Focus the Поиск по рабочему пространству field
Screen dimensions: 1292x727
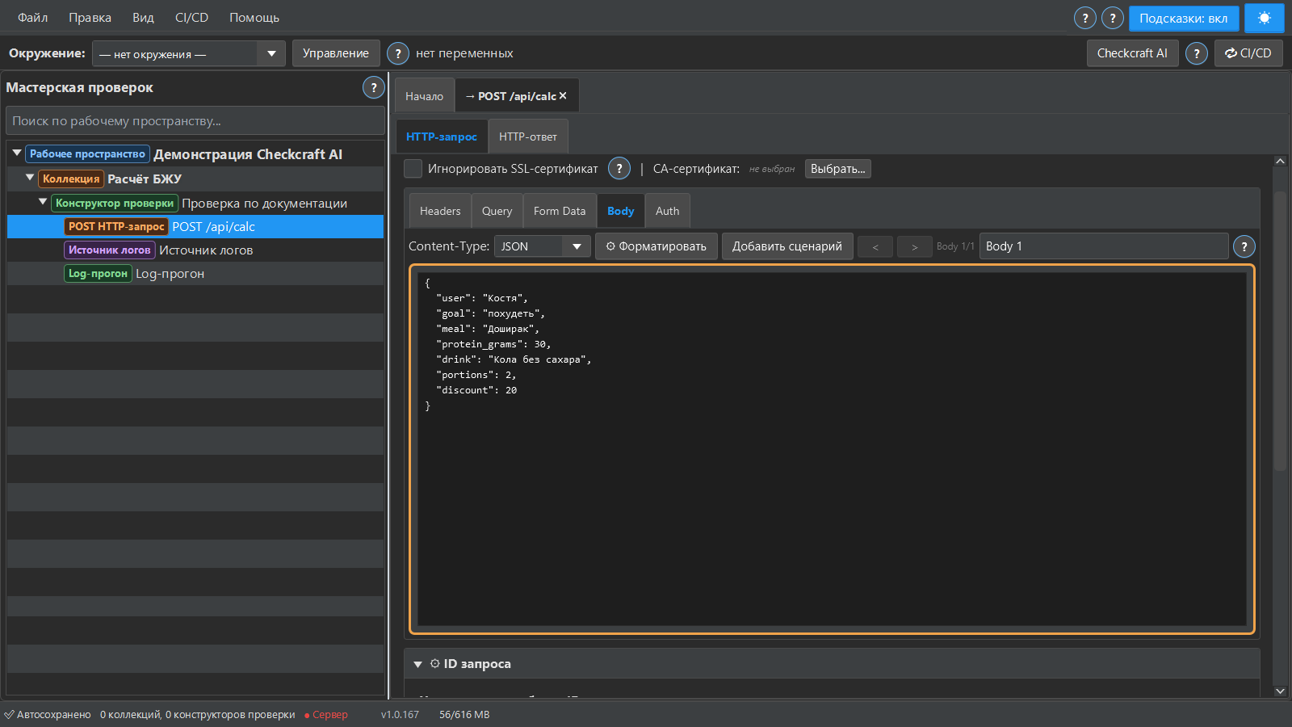(195, 121)
